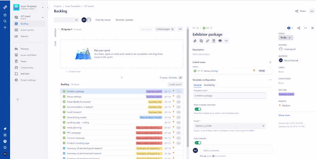Add a linked issue with the plus icon
The width and height of the screenshot is (316, 159).
click(270, 62)
